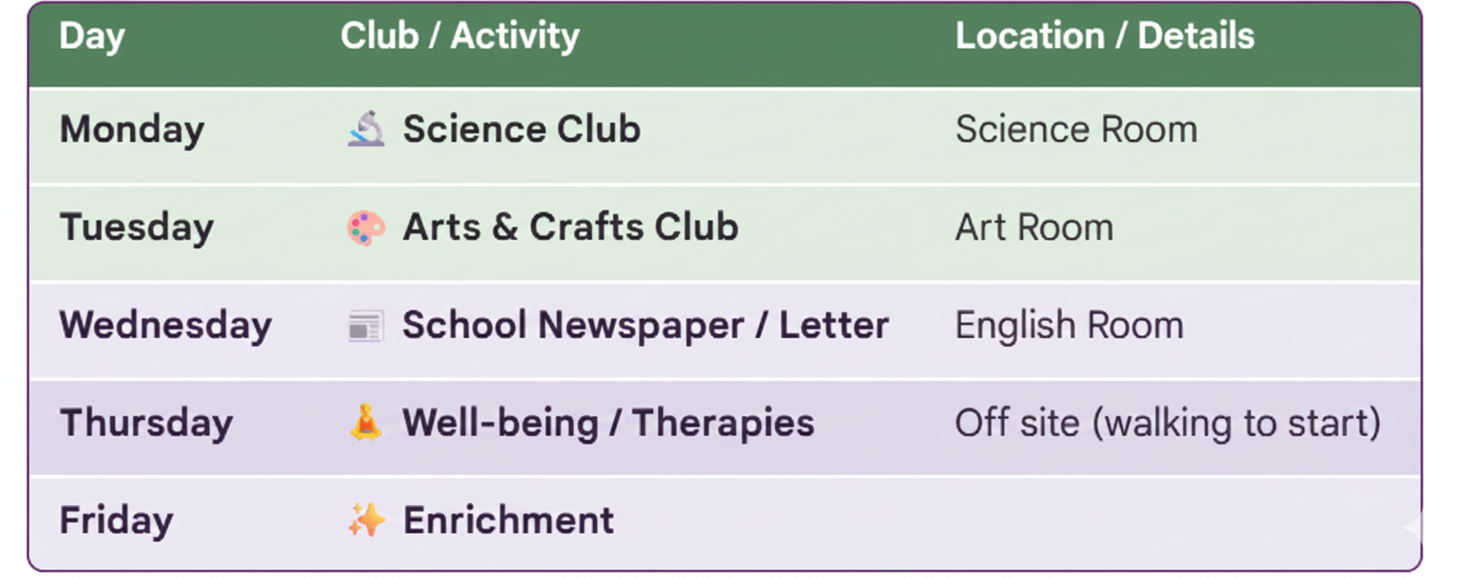The height and width of the screenshot is (578, 1475).
Task: Click the paint palette icon
Action: point(366,228)
